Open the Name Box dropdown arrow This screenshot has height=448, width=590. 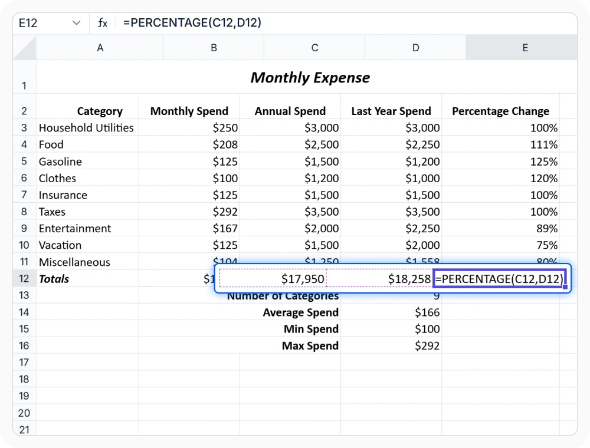pos(76,24)
